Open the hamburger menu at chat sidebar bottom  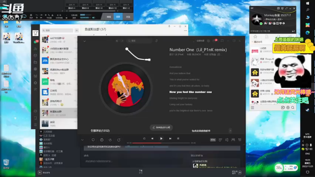[35, 125]
